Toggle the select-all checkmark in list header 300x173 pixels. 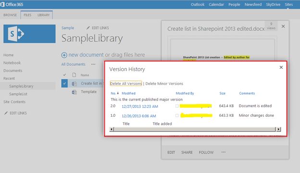[x=64, y=75]
